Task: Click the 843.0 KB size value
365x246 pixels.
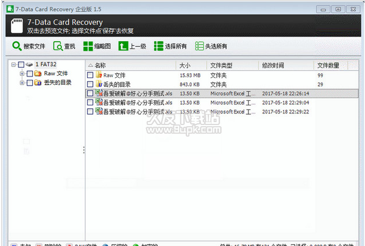Action: click(x=189, y=85)
